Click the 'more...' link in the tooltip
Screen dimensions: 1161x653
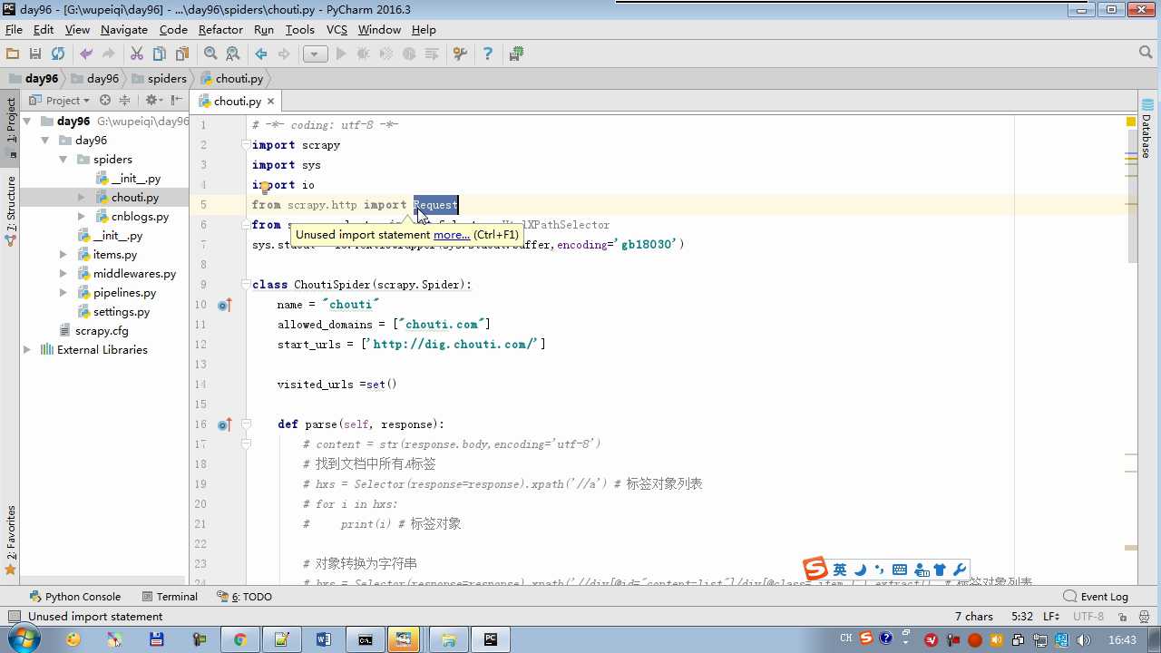click(x=452, y=235)
